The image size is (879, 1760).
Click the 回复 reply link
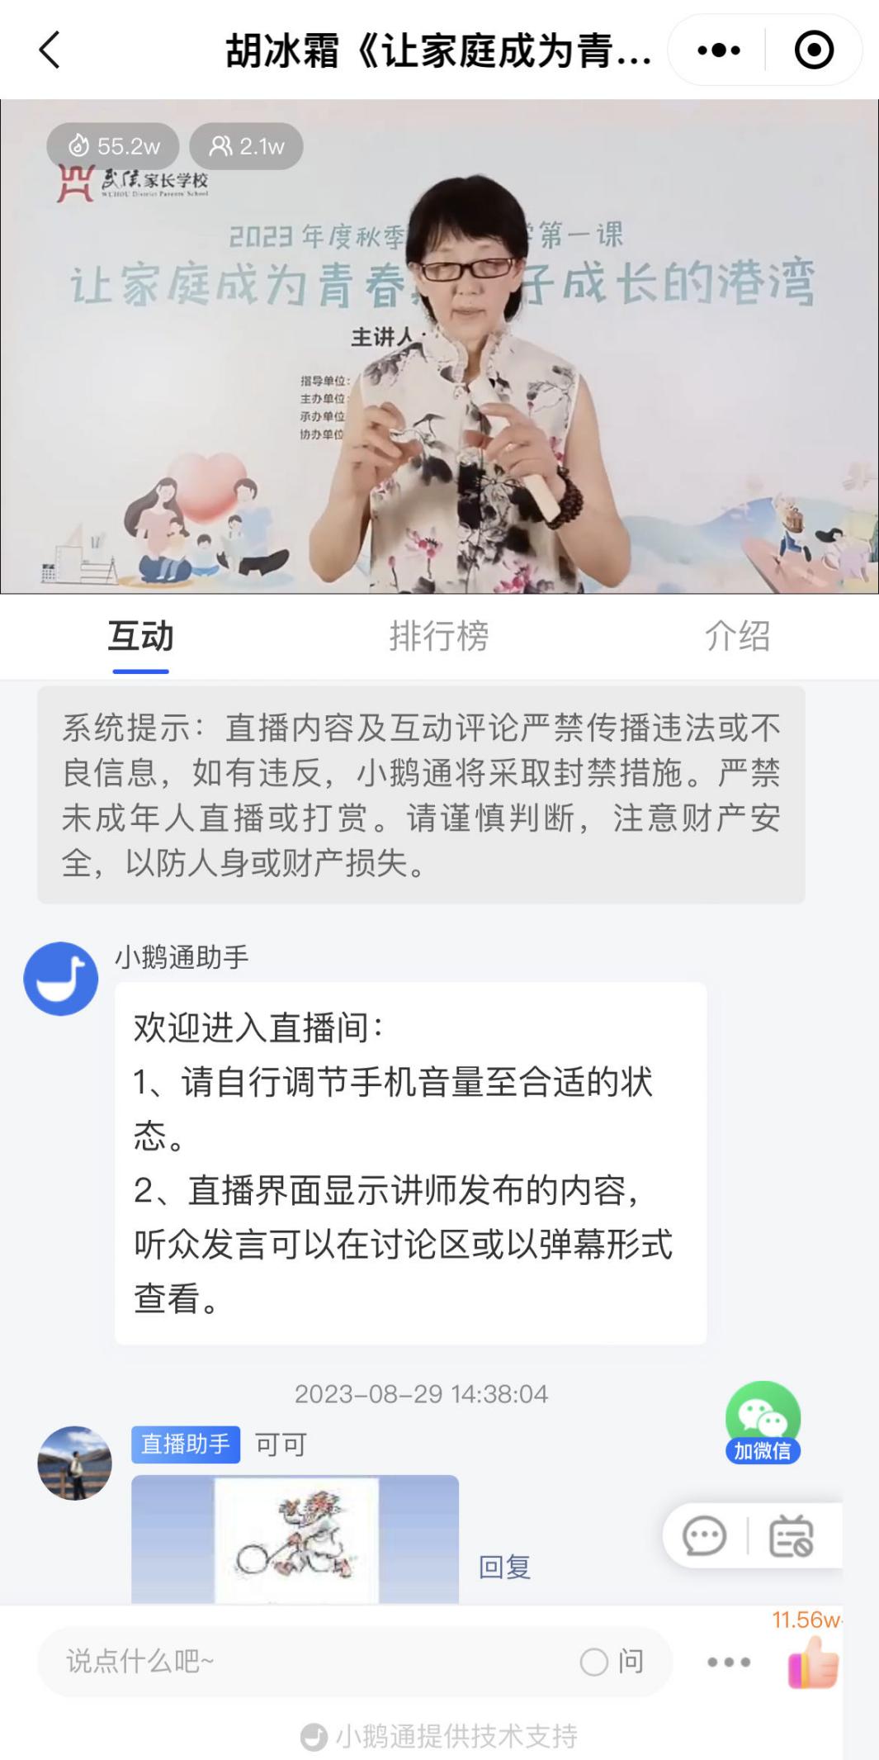tap(504, 1567)
